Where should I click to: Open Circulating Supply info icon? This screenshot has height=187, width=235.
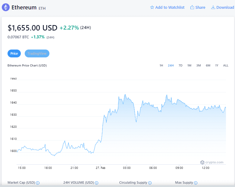tap(150, 183)
